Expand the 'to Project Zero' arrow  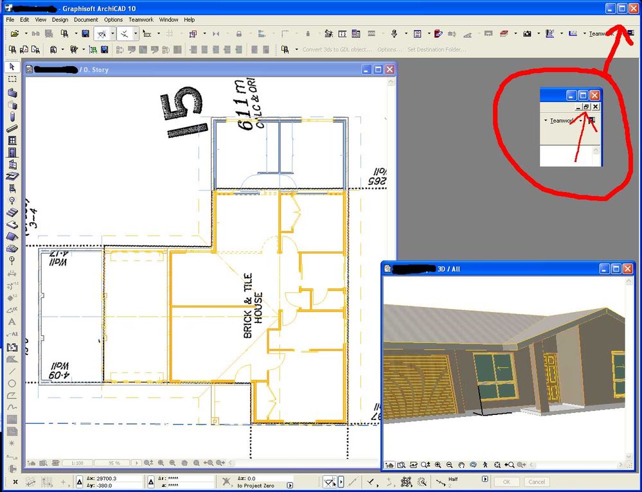point(290,486)
